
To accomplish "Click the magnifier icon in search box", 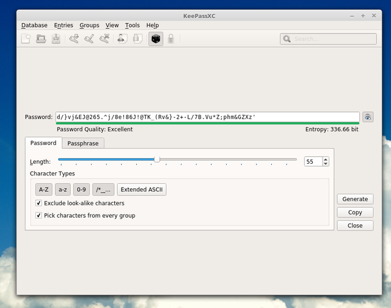I will [287, 39].
